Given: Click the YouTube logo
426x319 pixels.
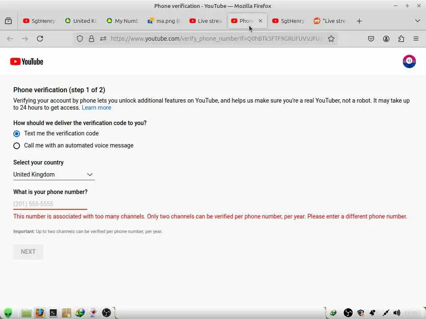Looking at the screenshot, I should (27, 61).
